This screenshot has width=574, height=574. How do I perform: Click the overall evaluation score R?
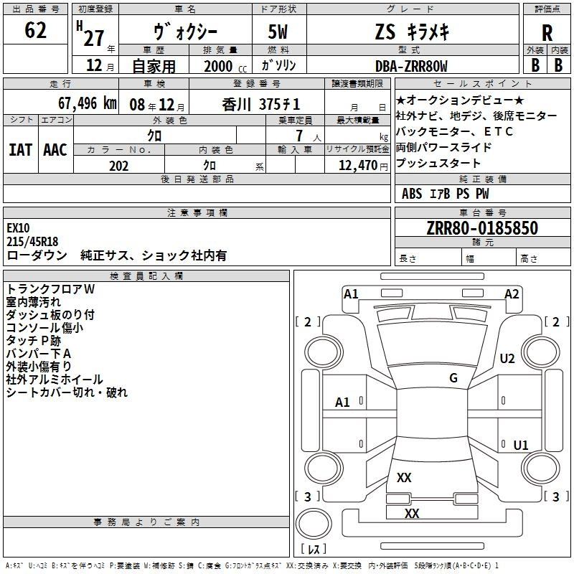[x=547, y=33]
